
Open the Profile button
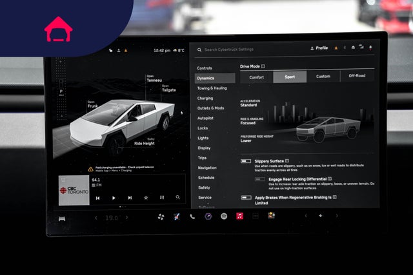point(319,48)
